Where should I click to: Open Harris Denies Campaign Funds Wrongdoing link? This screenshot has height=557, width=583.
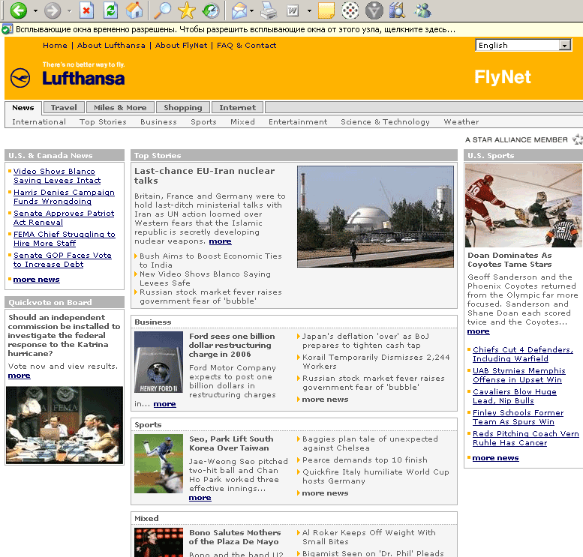click(x=64, y=197)
